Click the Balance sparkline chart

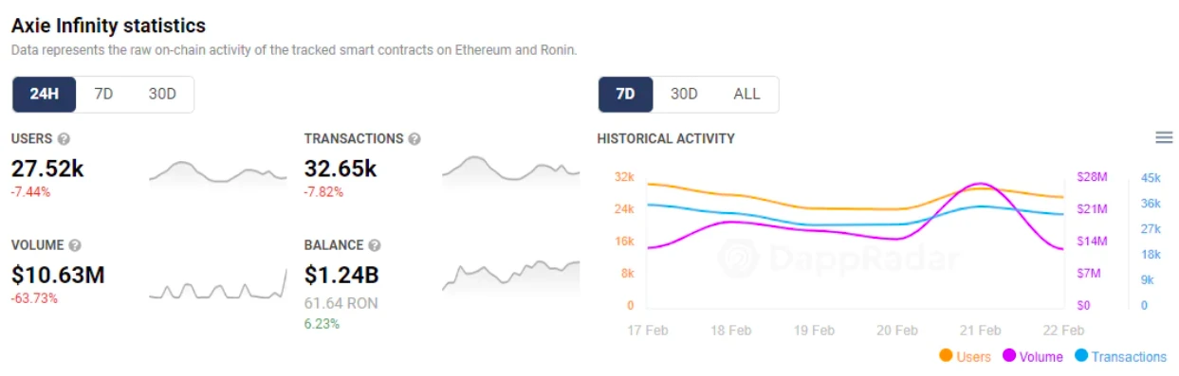click(510, 274)
